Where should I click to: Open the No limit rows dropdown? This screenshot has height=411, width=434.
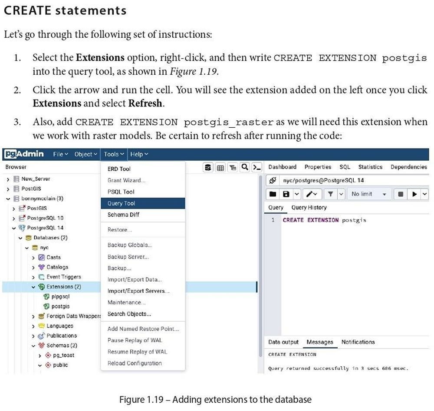[x=369, y=194]
